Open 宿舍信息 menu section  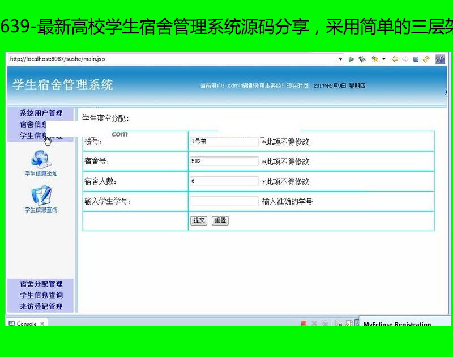tap(33, 124)
